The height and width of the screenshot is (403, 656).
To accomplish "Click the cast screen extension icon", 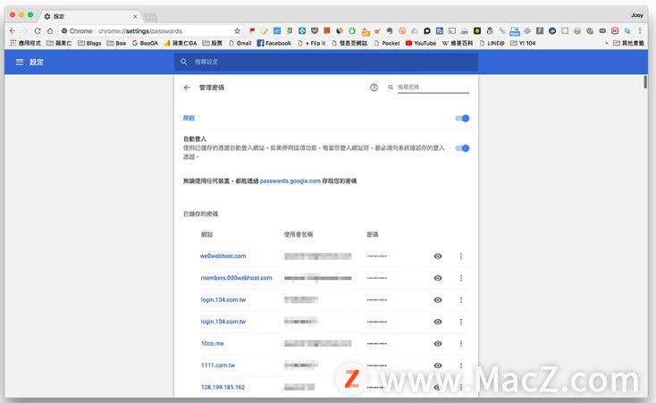I will click(452, 30).
